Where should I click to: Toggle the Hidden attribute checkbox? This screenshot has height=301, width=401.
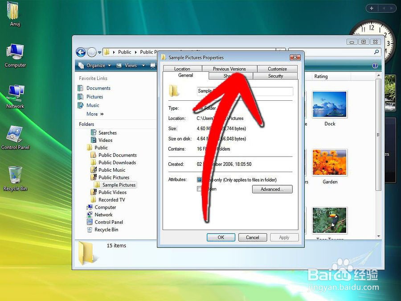(199, 189)
